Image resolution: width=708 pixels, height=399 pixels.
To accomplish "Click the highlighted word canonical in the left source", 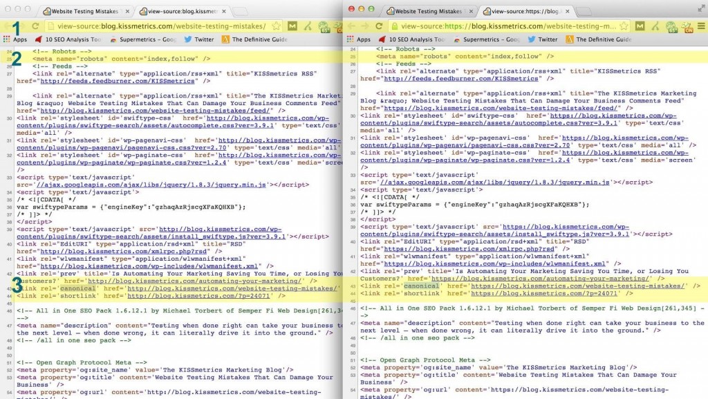I will click(77, 288).
